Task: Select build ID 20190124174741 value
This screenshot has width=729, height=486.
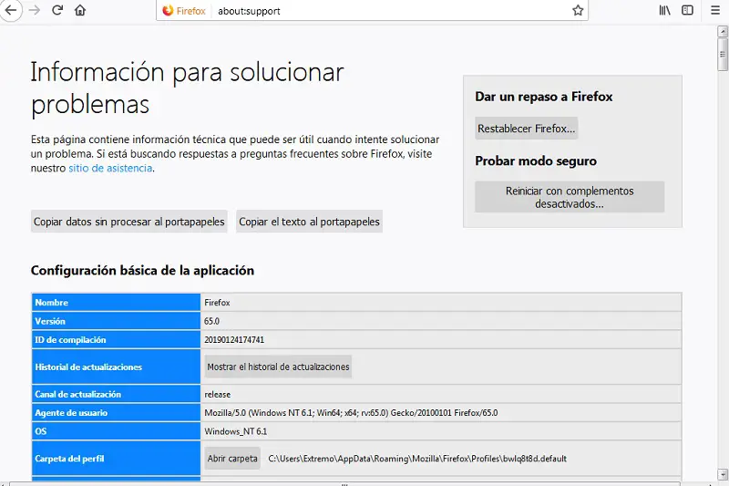Action: point(234,340)
